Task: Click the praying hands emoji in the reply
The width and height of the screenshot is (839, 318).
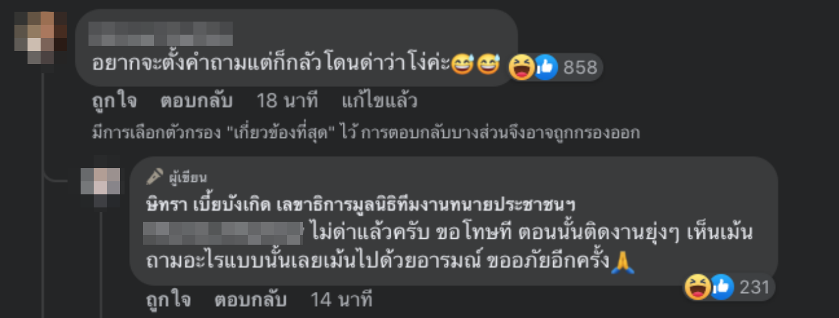Action: click(622, 262)
